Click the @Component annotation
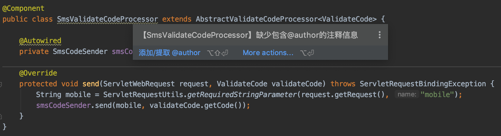 (23, 8)
